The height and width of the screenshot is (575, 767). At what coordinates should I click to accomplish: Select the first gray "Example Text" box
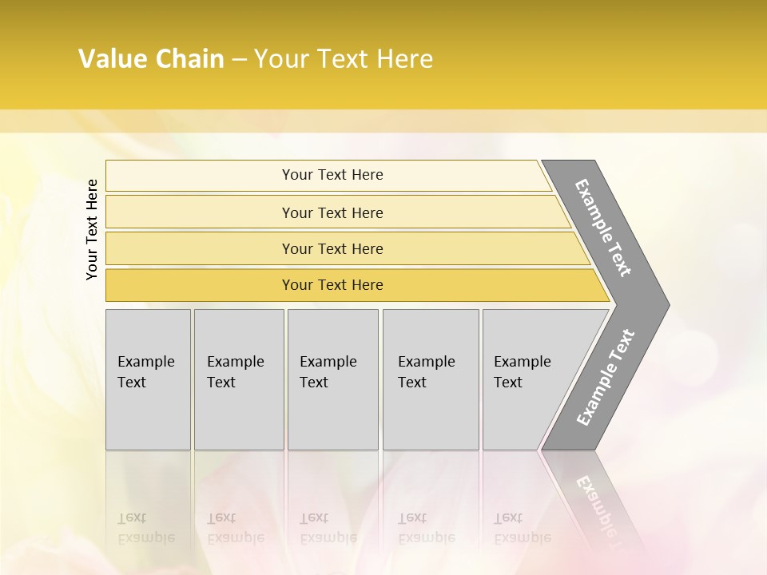click(148, 379)
